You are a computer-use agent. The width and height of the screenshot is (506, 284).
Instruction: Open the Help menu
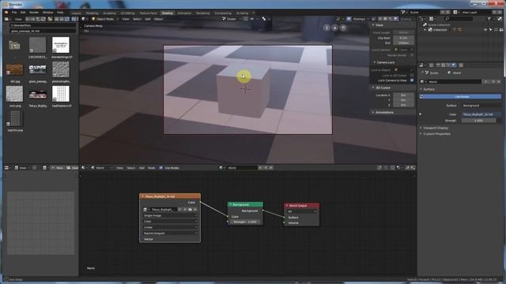click(60, 13)
